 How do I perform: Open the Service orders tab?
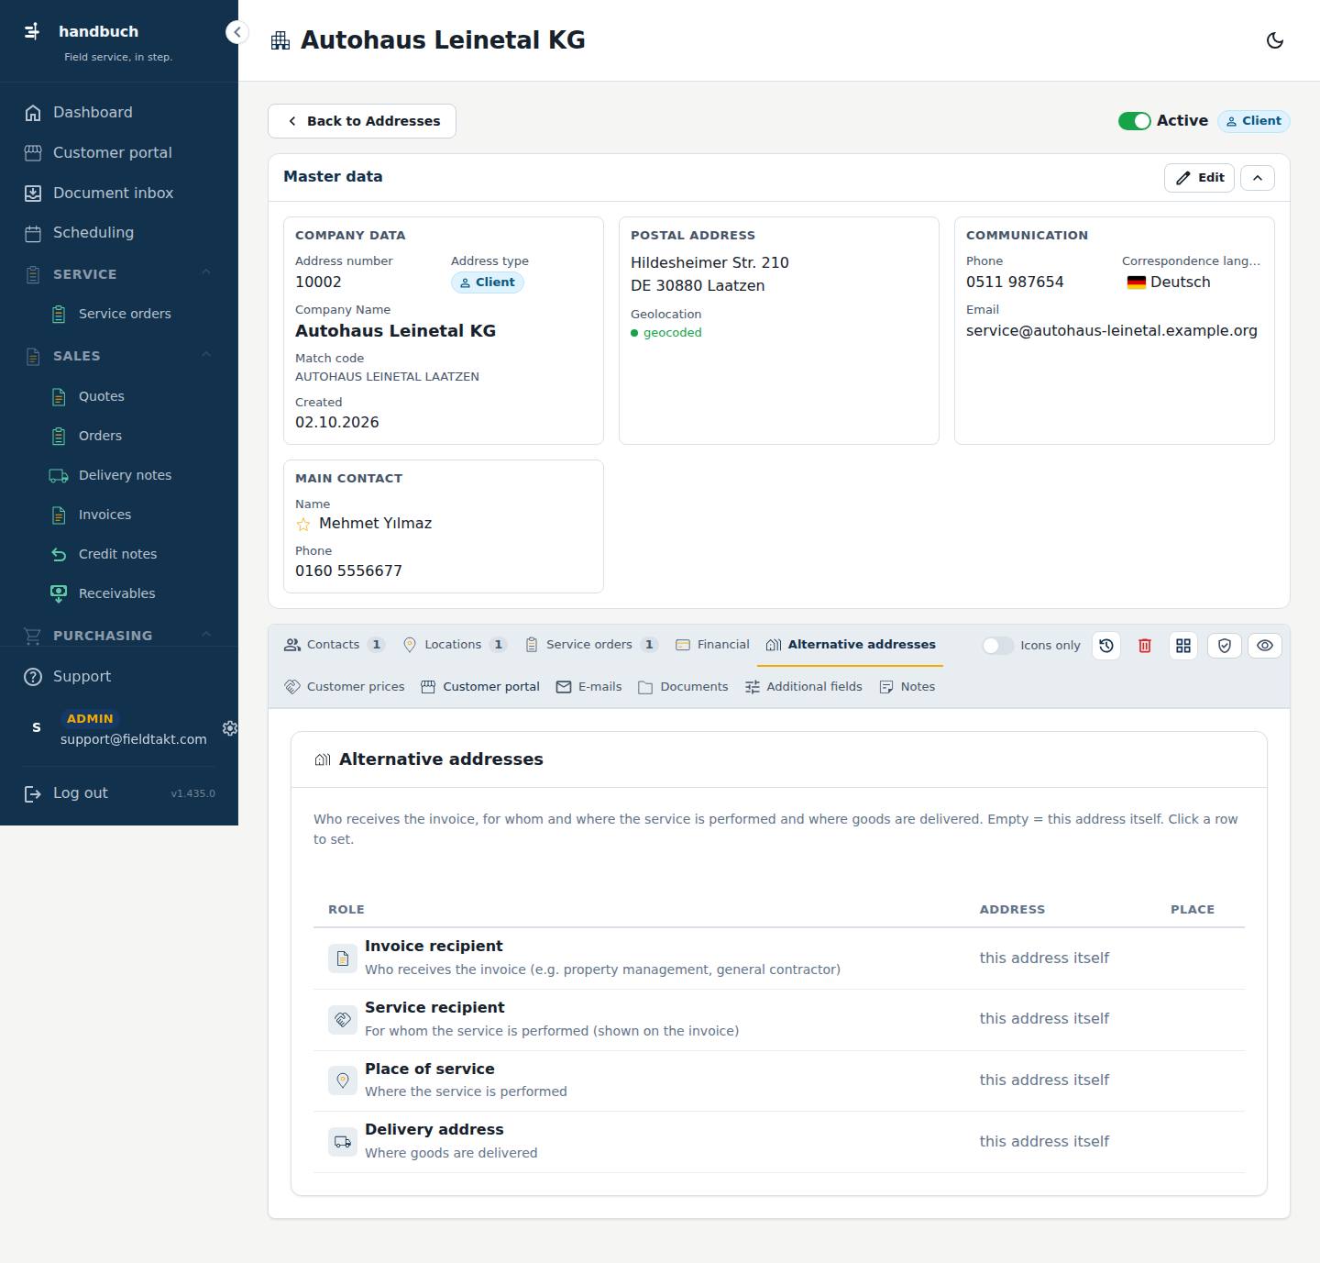tap(591, 645)
